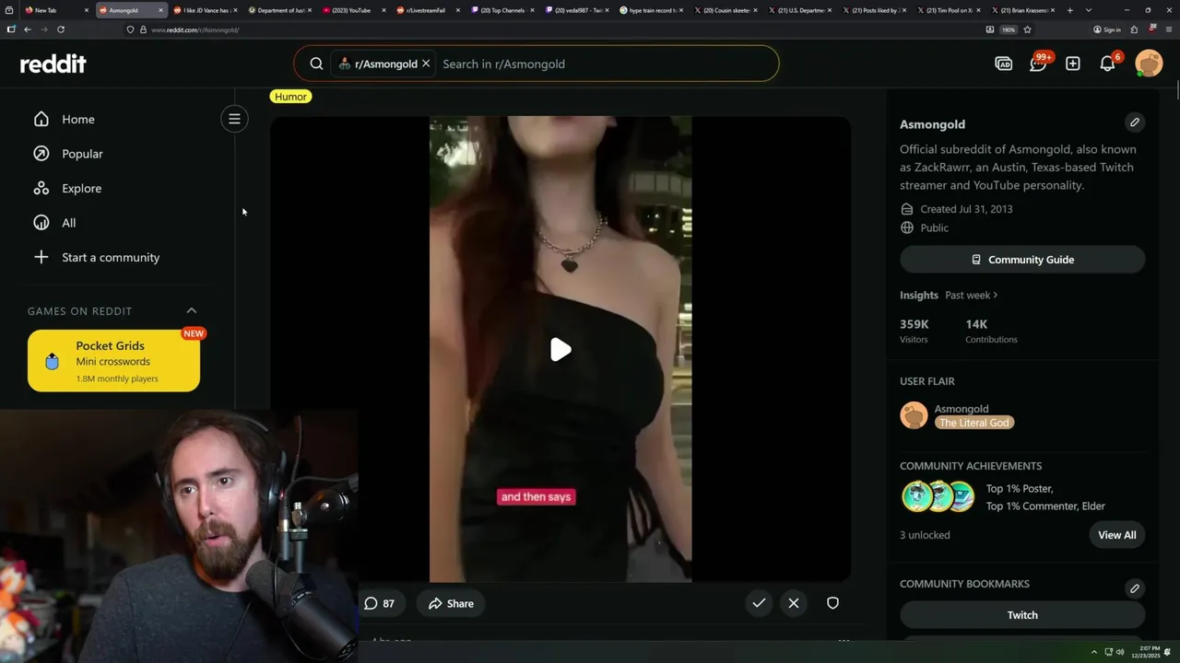Viewport: 1180px width, 663px height.
Task: Open moderator shield actions for post
Action: click(x=832, y=603)
